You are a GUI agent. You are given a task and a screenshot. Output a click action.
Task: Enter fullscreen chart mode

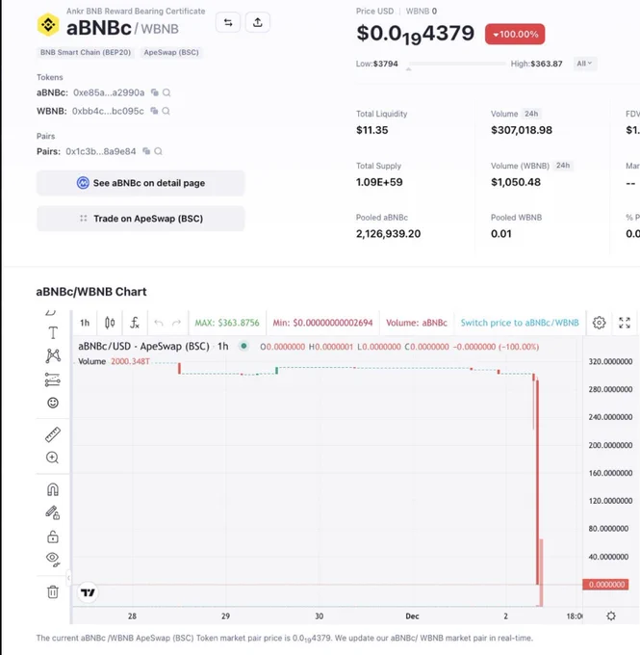[625, 323]
